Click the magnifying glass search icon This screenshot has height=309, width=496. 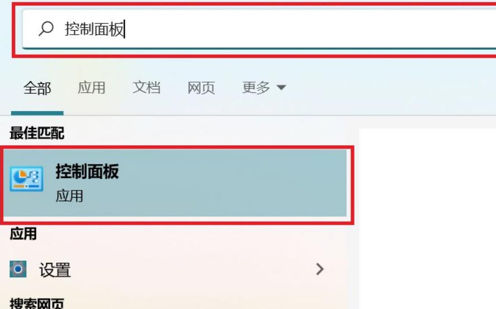(x=46, y=28)
